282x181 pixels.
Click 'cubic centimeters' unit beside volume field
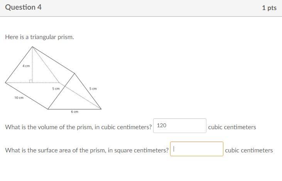tap(232, 127)
